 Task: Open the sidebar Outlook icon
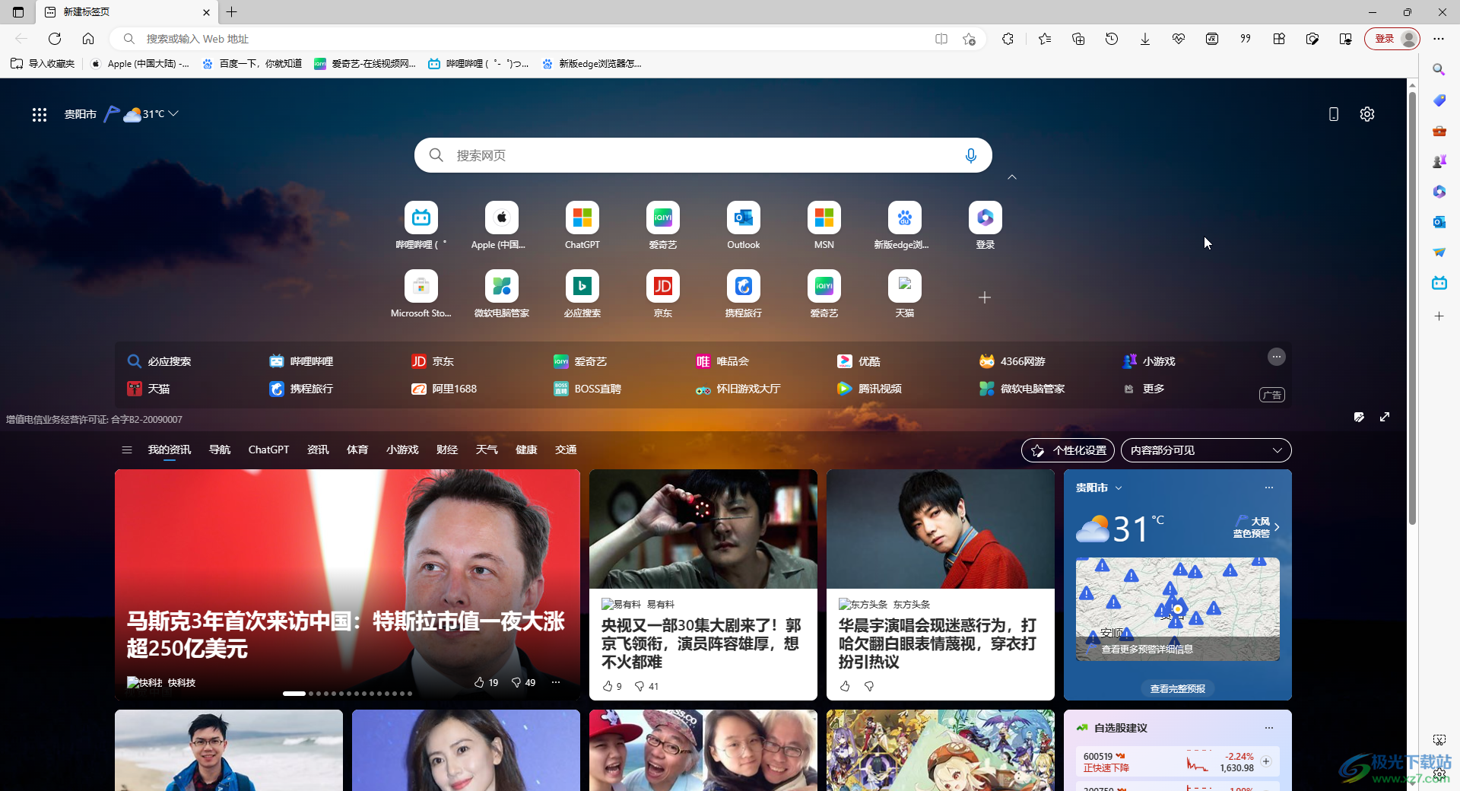(x=1439, y=222)
